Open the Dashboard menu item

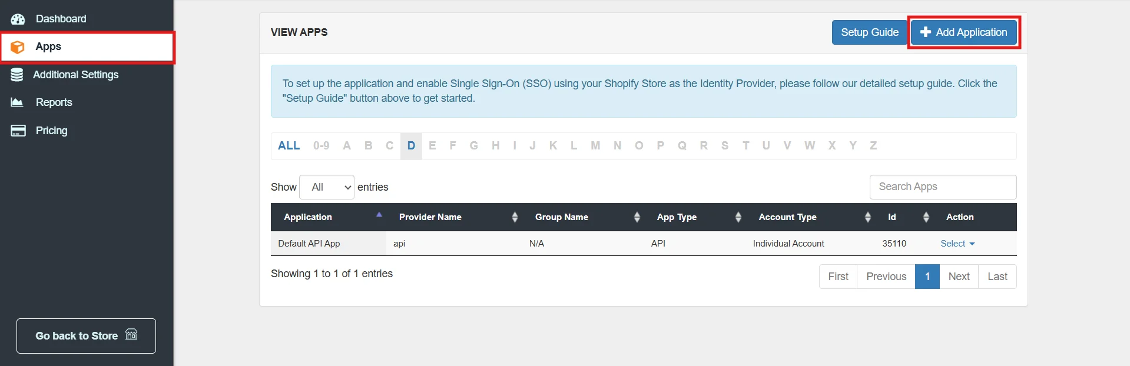coord(87,19)
